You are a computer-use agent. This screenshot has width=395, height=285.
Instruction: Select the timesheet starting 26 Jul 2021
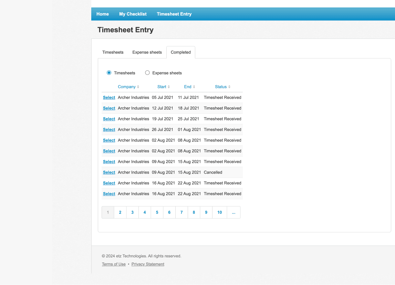point(109,130)
